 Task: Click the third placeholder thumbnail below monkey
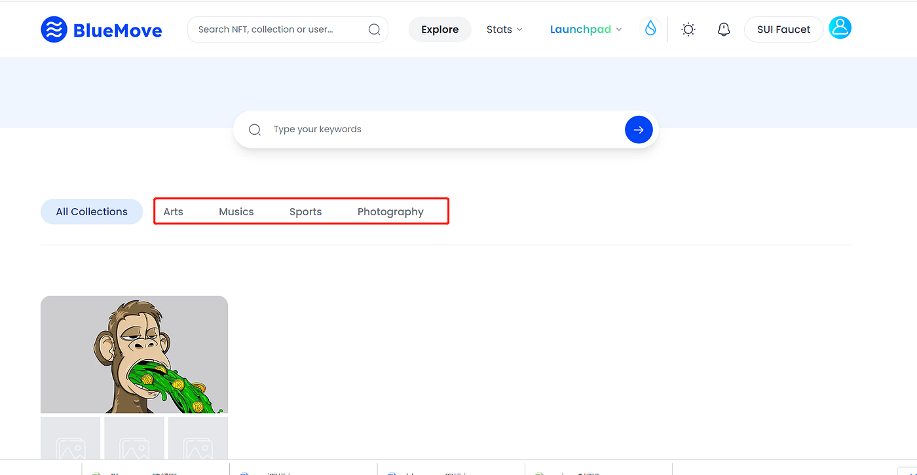coord(198,438)
